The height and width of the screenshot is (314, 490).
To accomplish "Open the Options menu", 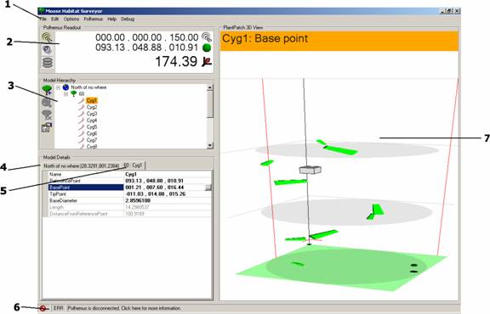I will tap(71, 19).
